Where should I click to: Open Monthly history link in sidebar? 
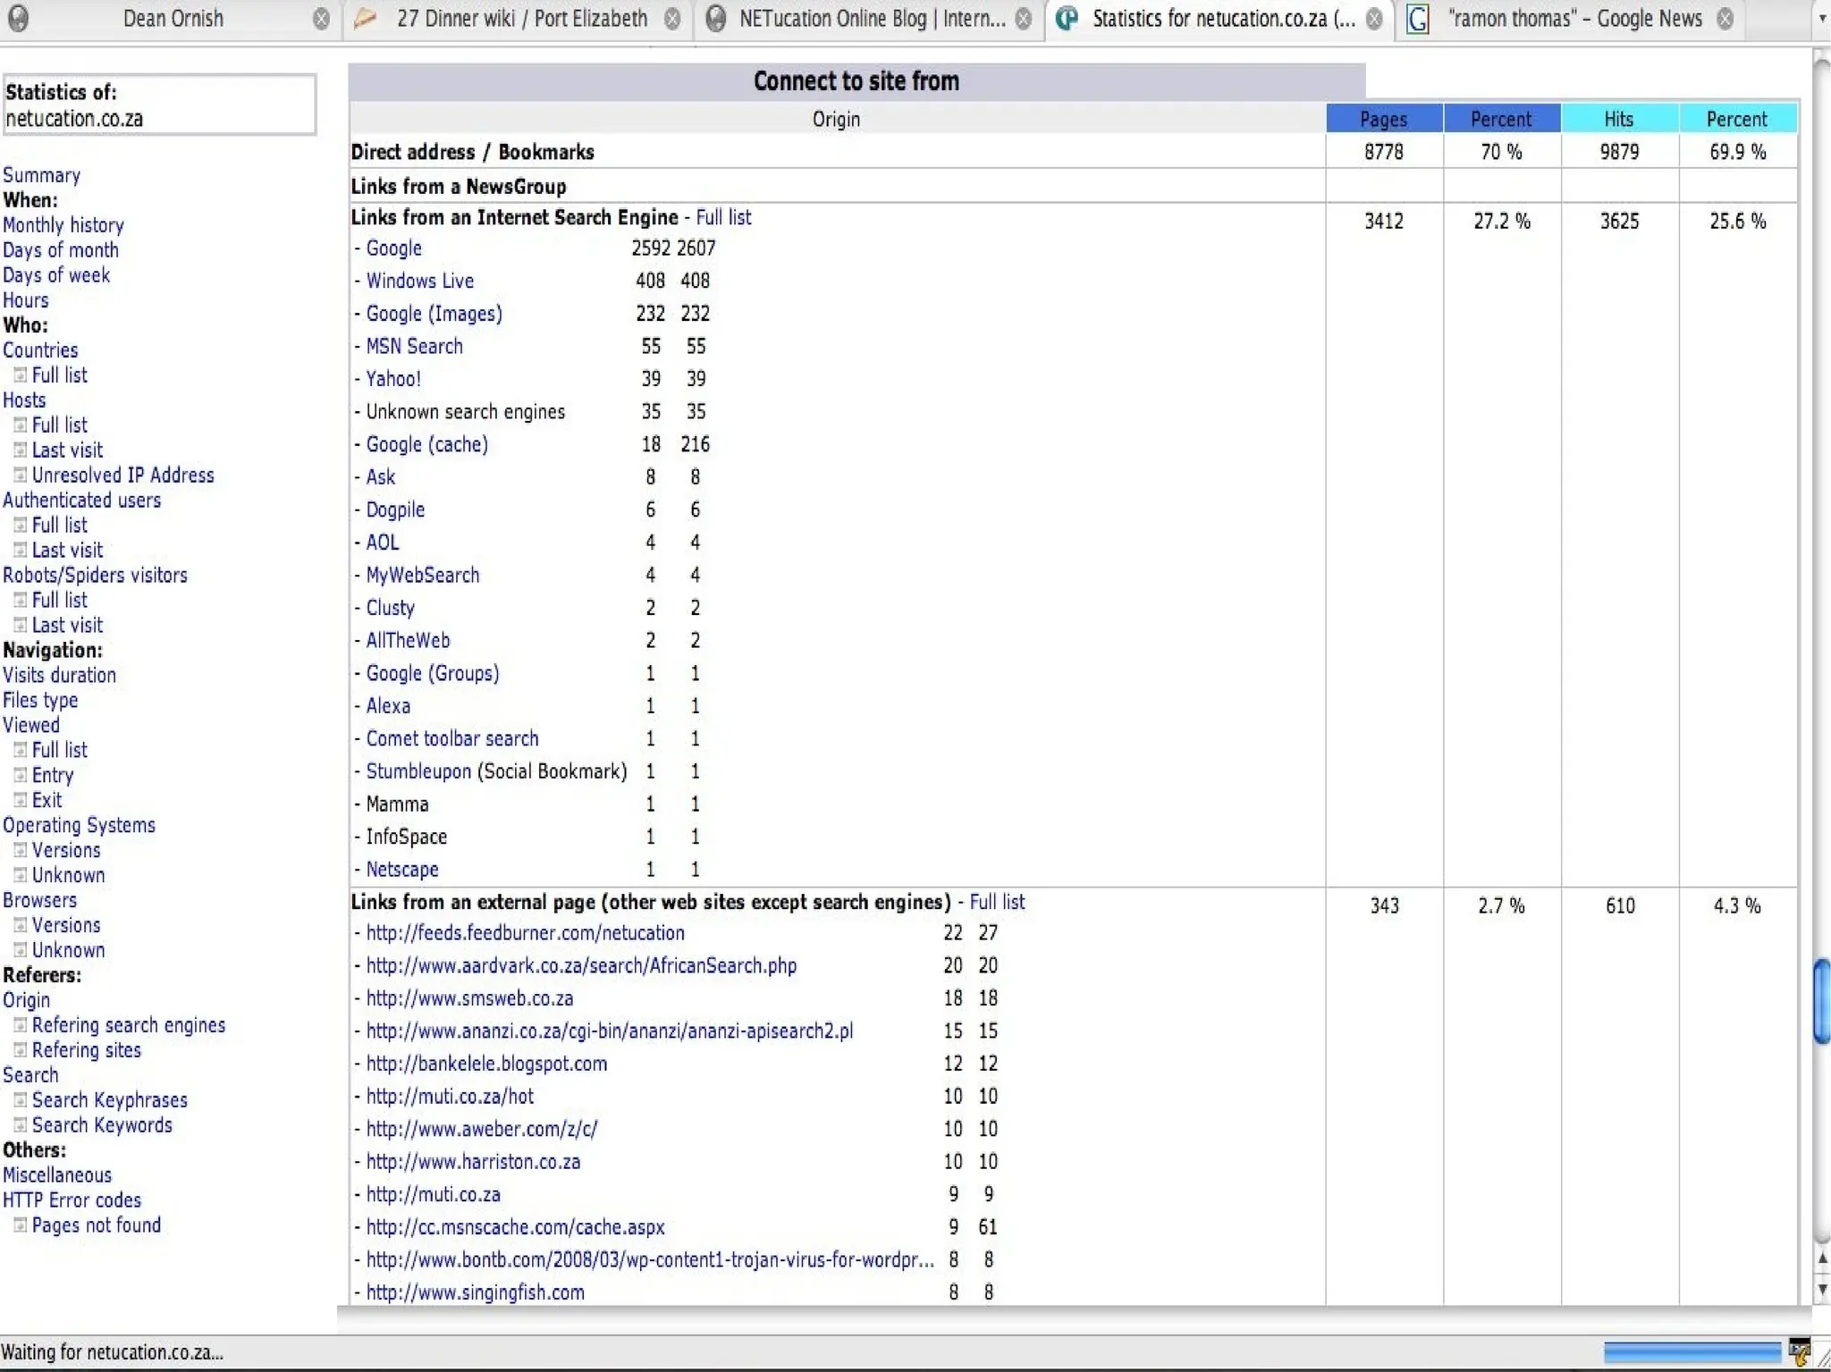click(x=63, y=225)
